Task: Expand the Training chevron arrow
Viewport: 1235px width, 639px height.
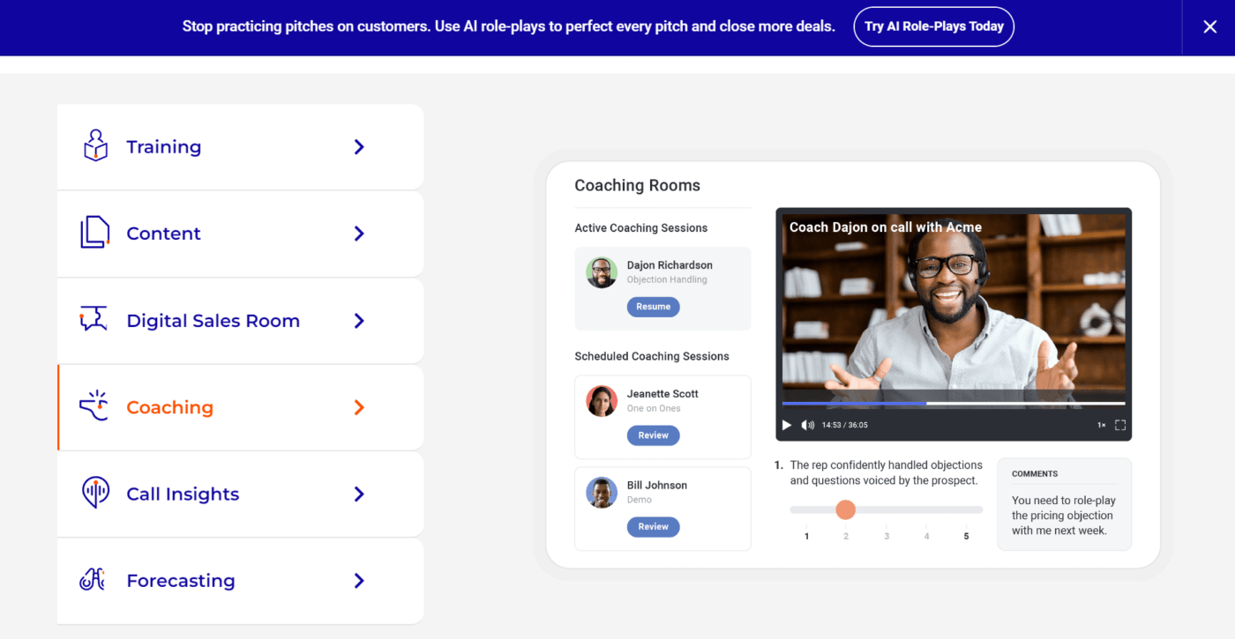Action: point(359,147)
